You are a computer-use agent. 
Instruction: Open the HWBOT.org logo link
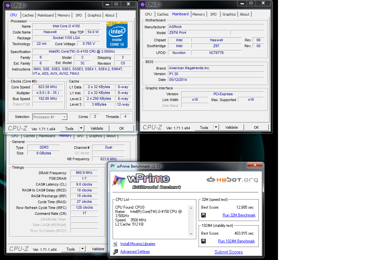pyautogui.click(x=232, y=179)
